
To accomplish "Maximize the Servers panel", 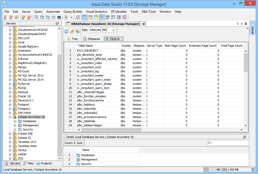I will coord(57,23).
